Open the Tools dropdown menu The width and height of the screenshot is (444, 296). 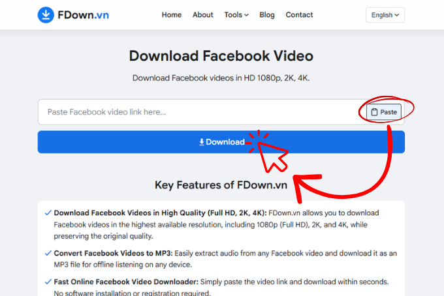click(236, 15)
